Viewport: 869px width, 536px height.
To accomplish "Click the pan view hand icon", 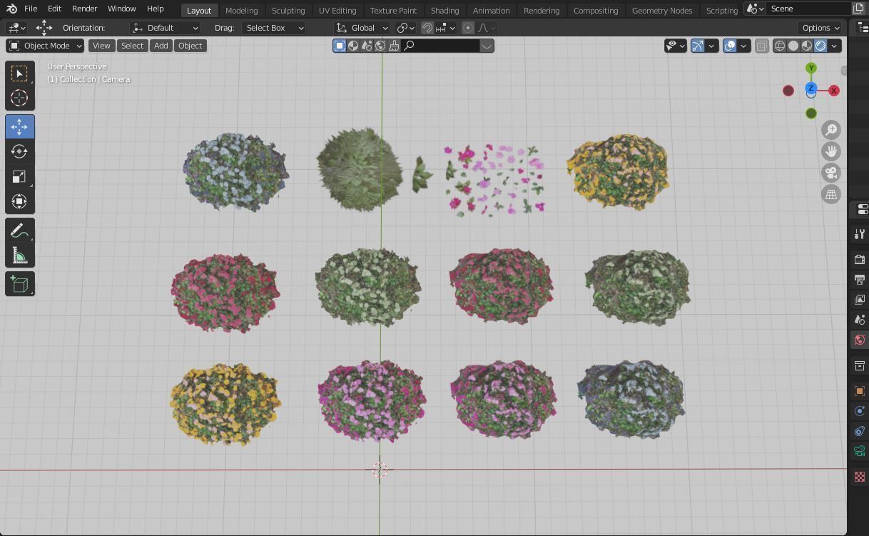I will pyautogui.click(x=831, y=151).
